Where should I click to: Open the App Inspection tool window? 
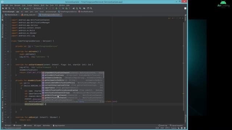(x=59, y=126)
